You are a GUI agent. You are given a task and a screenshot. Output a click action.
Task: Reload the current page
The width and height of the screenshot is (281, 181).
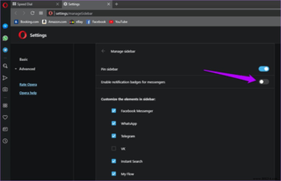pos(32,13)
